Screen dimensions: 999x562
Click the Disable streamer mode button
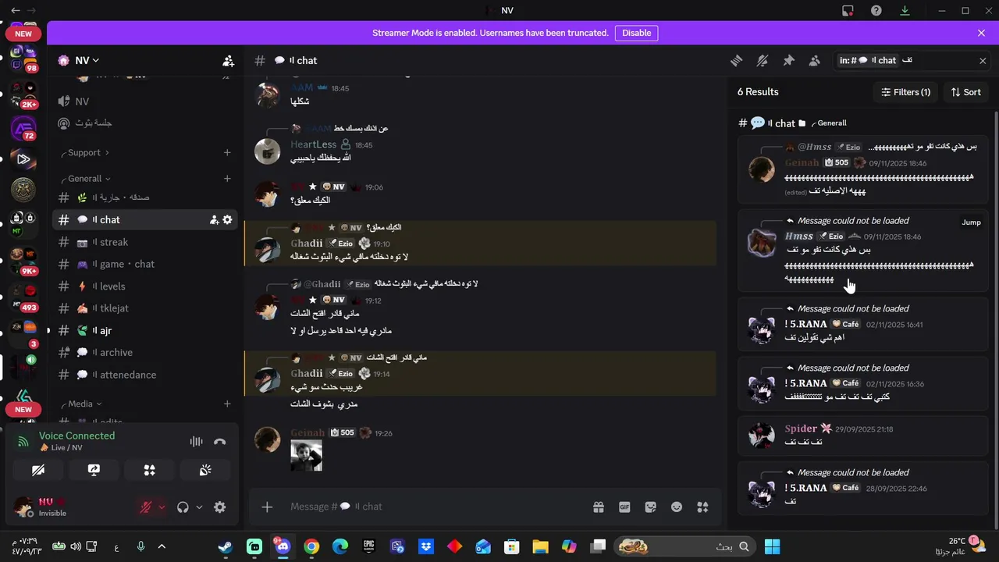[x=636, y=33]
